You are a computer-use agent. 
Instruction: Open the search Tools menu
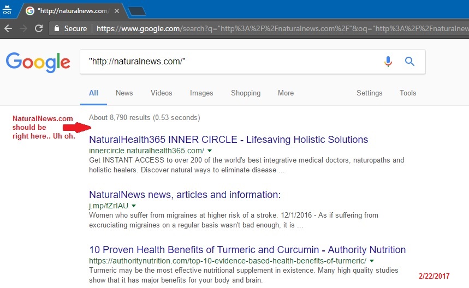pyautogui.click(x=408, y=93)
